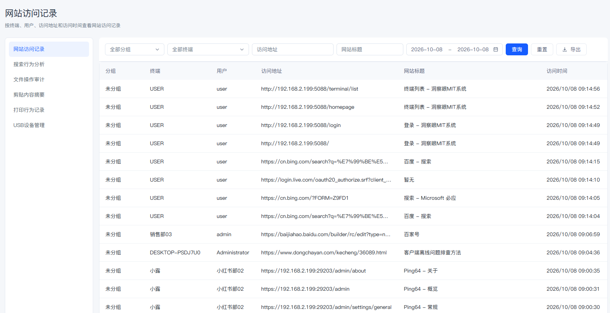Open USB设备管理 in the sidebar

(49, 125)
